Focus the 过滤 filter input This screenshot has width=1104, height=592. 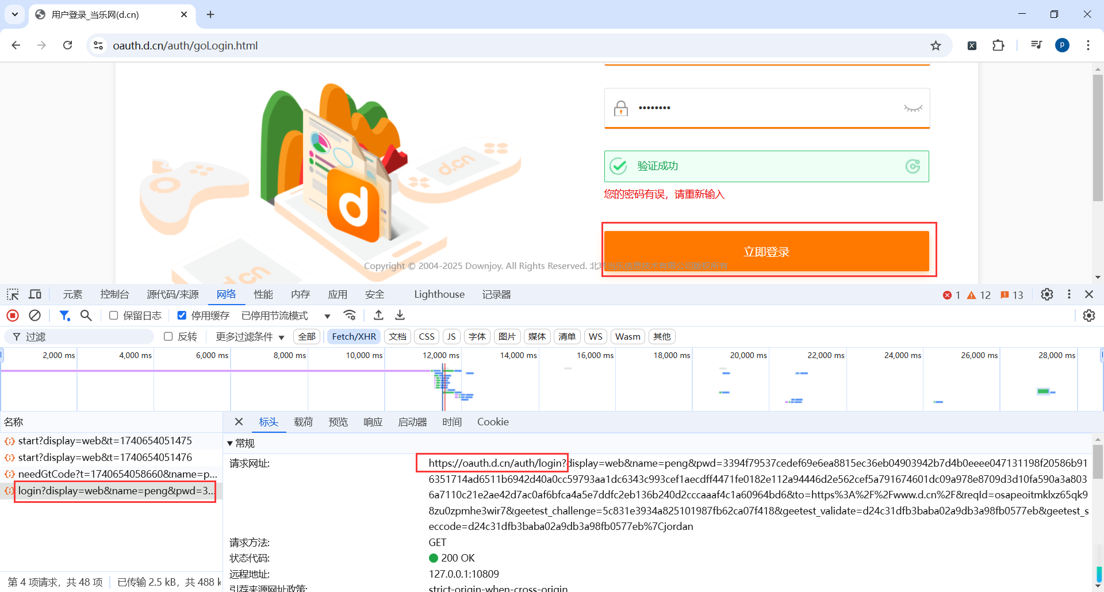[x=80, y=337]
